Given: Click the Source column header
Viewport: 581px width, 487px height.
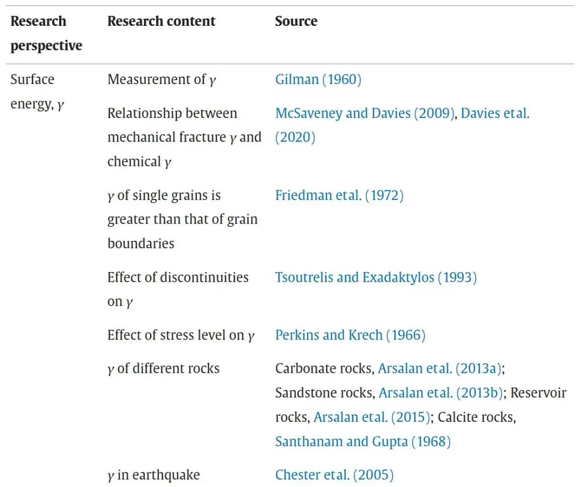Looking at the screenshot, I should (x=296, y=22).
